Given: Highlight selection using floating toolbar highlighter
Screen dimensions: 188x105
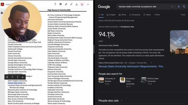Looking at the screenshot, I should click(x=7, y=77).
